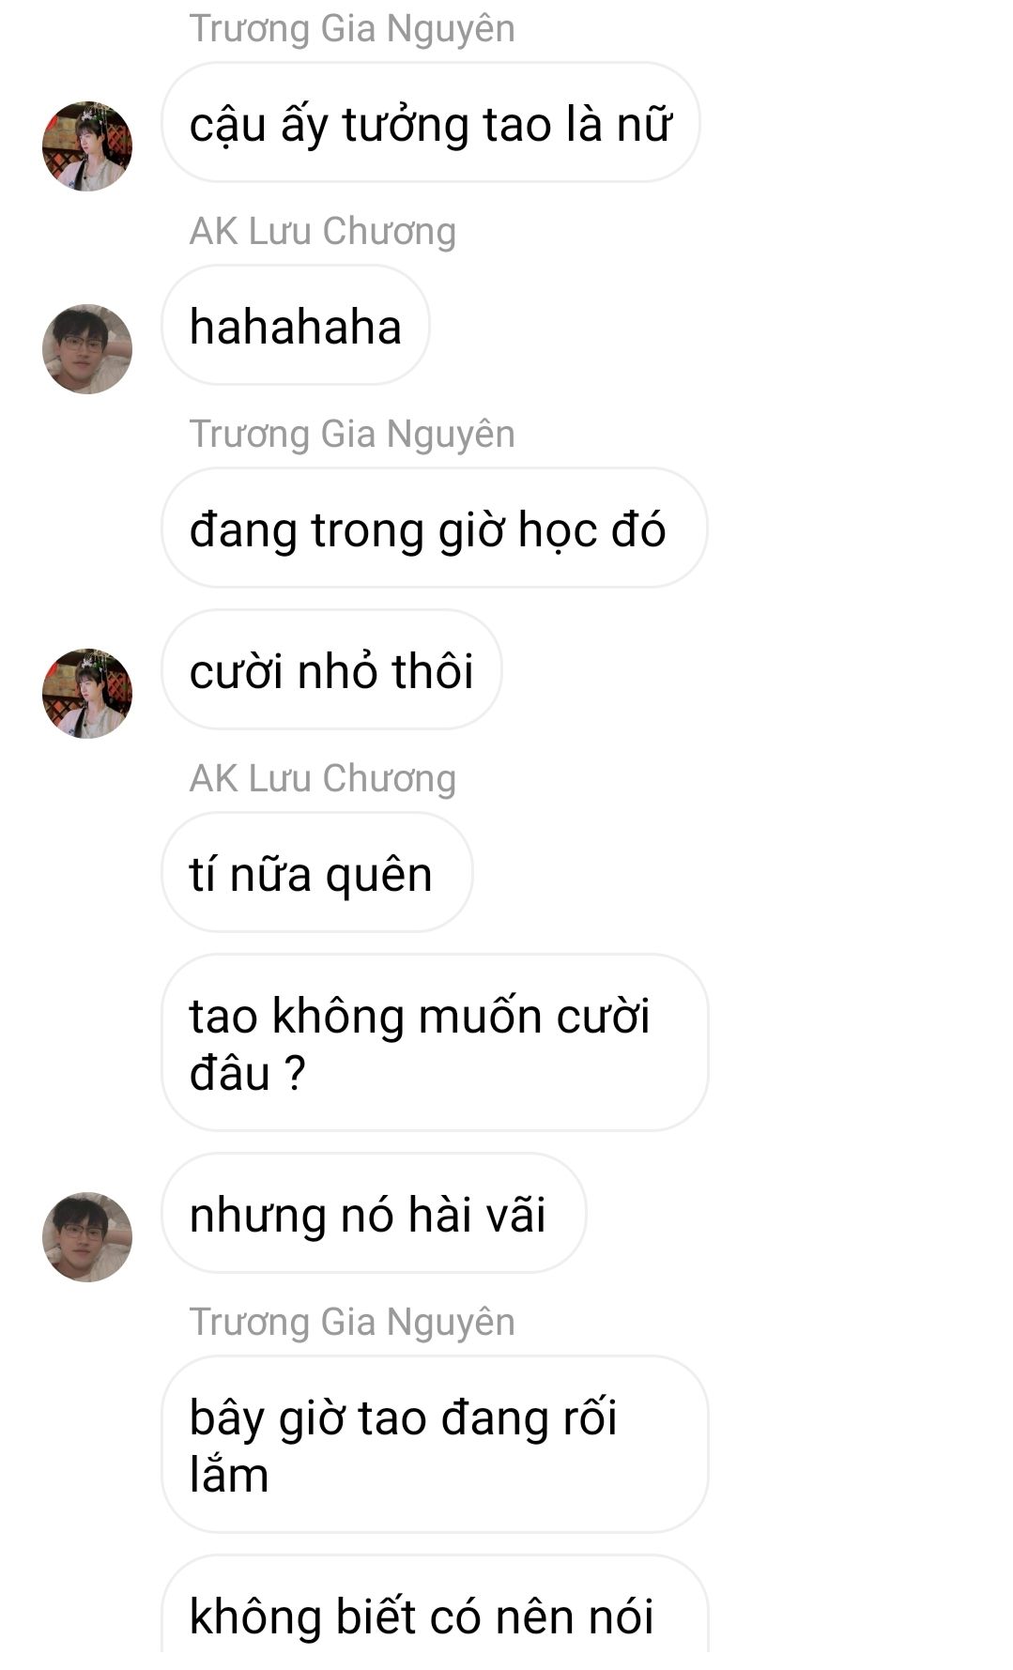Tap the "đang trong giờ học đó" bubble

[x=435, y=529]
